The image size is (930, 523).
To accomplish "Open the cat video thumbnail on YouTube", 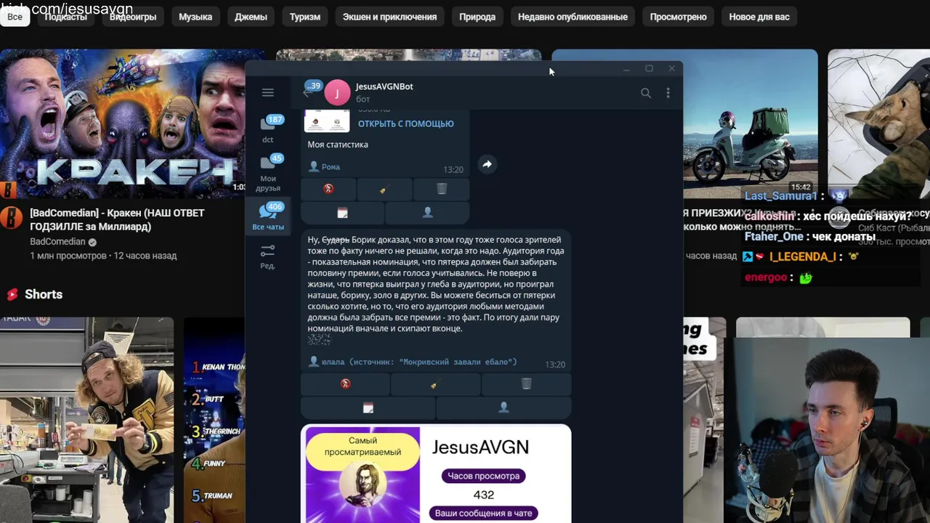I will tap(878, 123).
